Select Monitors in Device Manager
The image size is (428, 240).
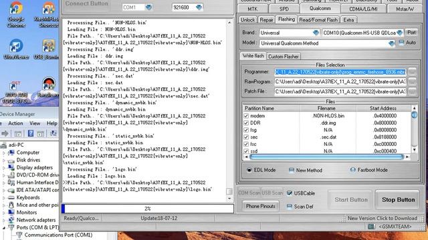pos(27,212)
